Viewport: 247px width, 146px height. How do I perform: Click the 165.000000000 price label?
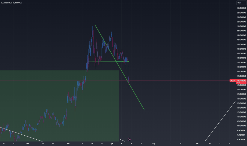click(x=241, y=67)
